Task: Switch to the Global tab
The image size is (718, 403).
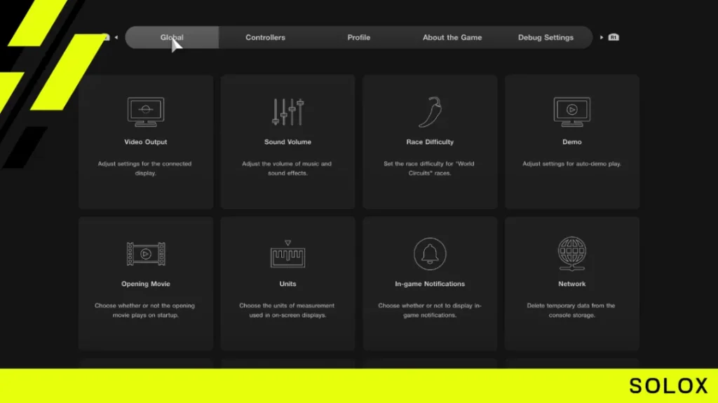Action: [x=172, y=38]
